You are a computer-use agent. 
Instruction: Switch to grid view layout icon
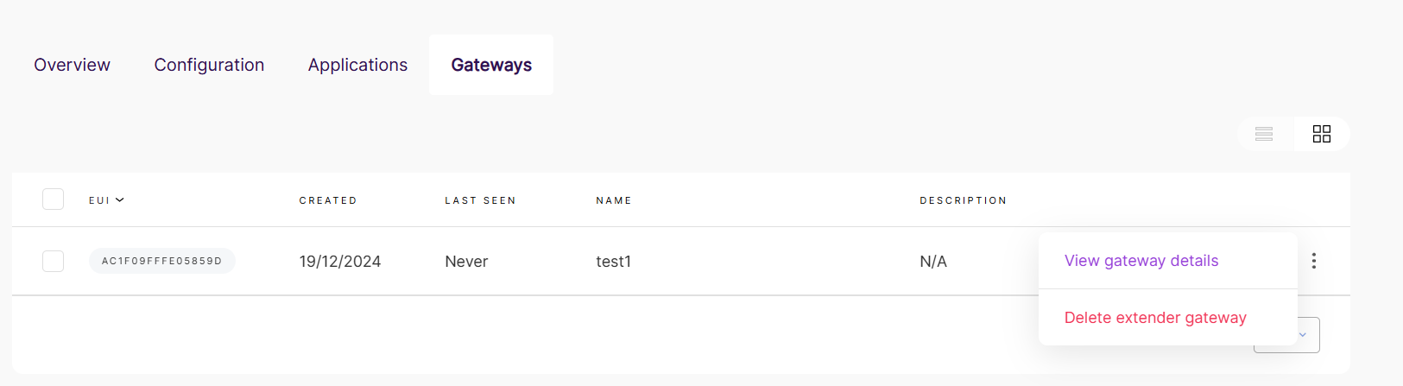1322,134
